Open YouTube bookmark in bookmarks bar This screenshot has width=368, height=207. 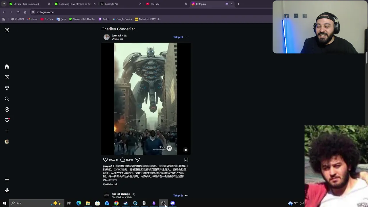point(47,19)
